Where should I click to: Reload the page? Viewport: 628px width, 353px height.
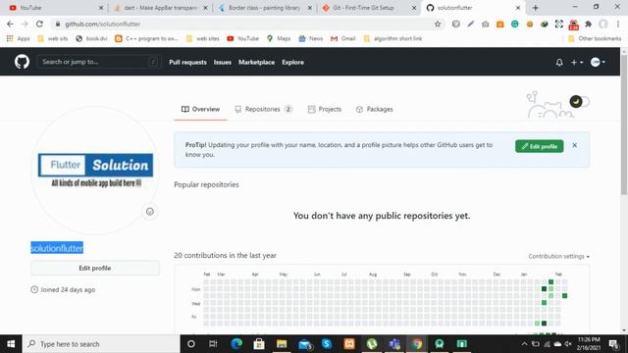[x=39, y=24]
